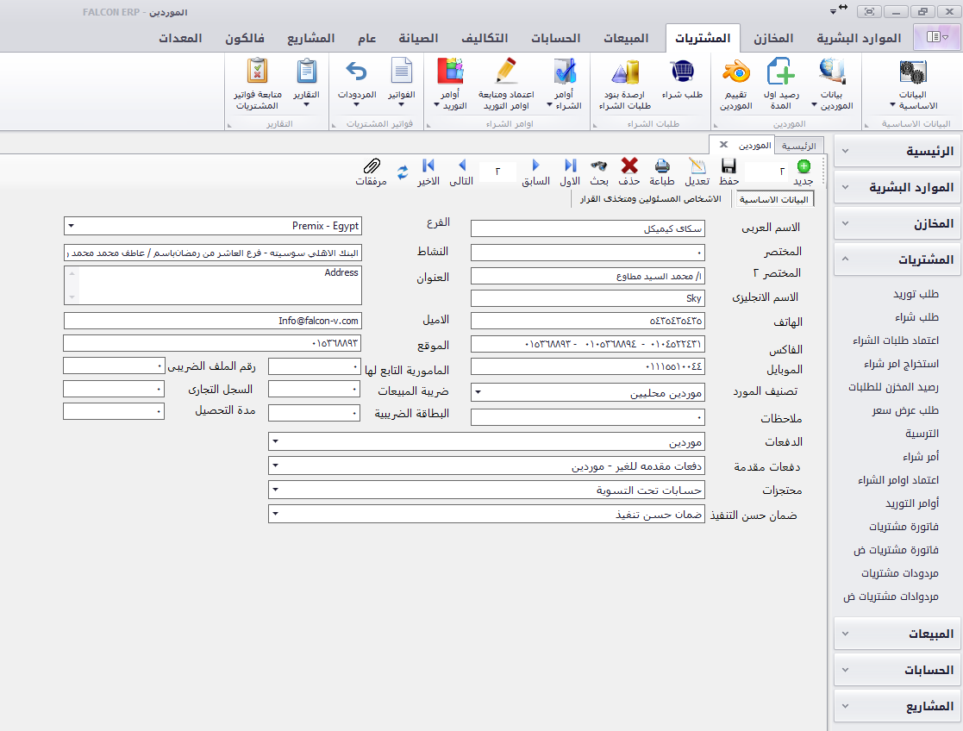Open the Branch dropdown showing Premix - Egypt
This screenshot has height=731, width=963.
[x=71, y=226]
